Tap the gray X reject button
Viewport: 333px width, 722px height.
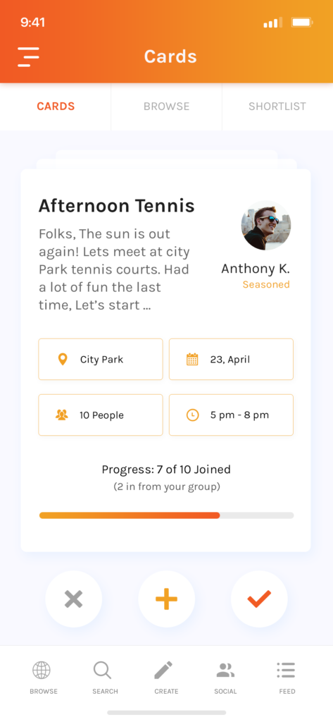click(74, 599)
